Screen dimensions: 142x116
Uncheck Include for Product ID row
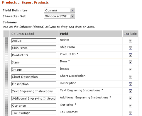coord(131,55)
